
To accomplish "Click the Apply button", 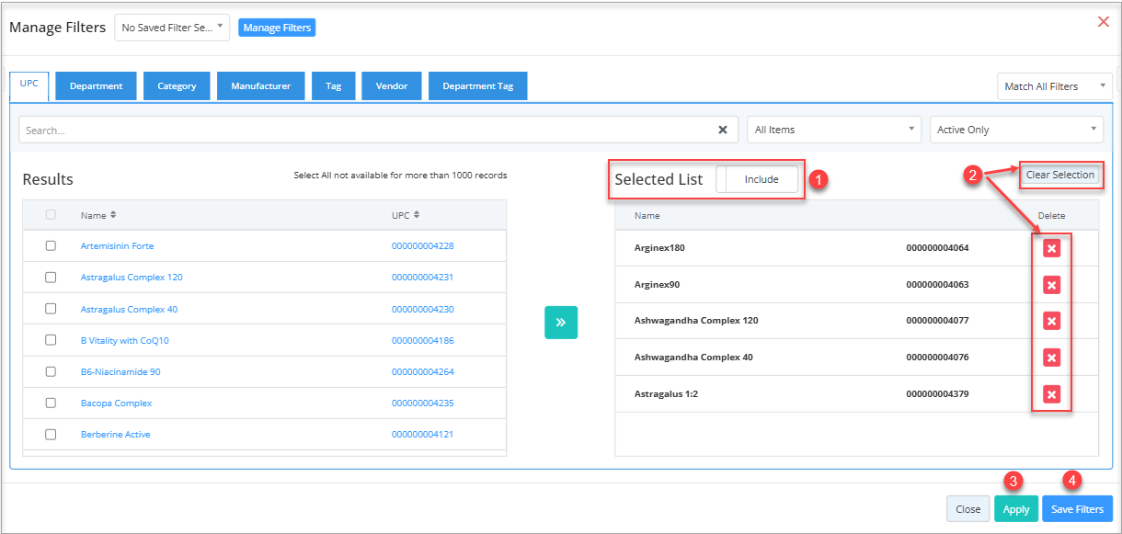I will tap(1016, 509).
